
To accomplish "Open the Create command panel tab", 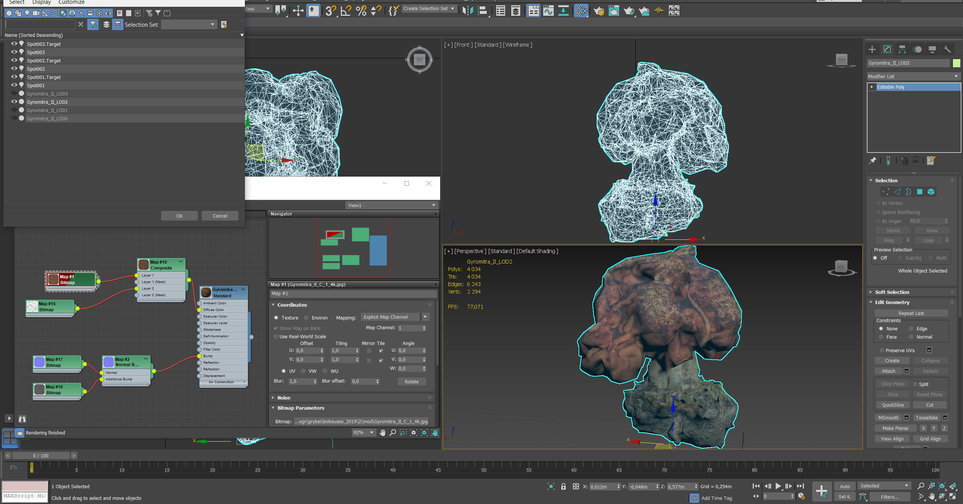I will [x=872, y=49].
